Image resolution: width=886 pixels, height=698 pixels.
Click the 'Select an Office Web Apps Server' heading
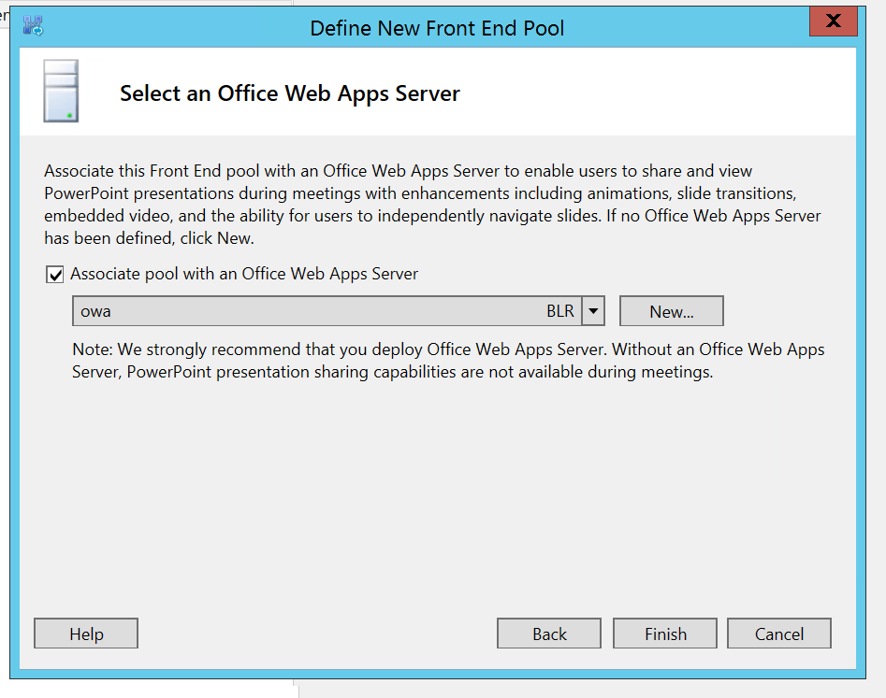tap(290, 93)
